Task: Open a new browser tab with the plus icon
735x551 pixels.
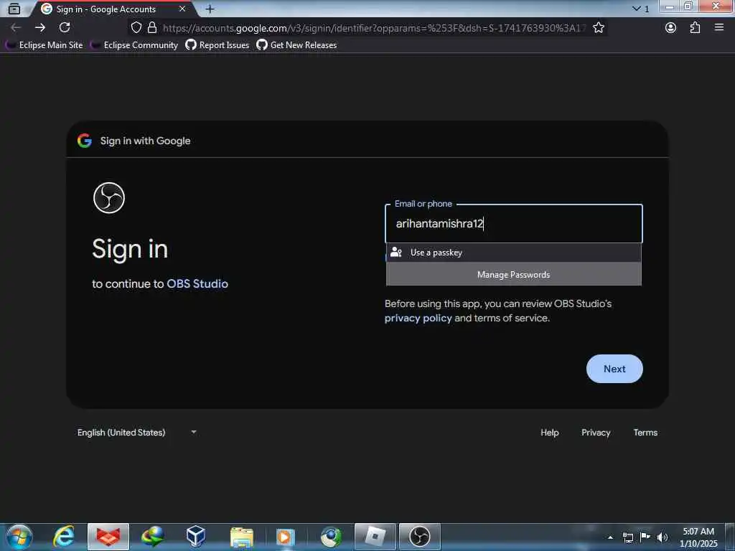Action: pyautogui.click(x=210, y=9)
